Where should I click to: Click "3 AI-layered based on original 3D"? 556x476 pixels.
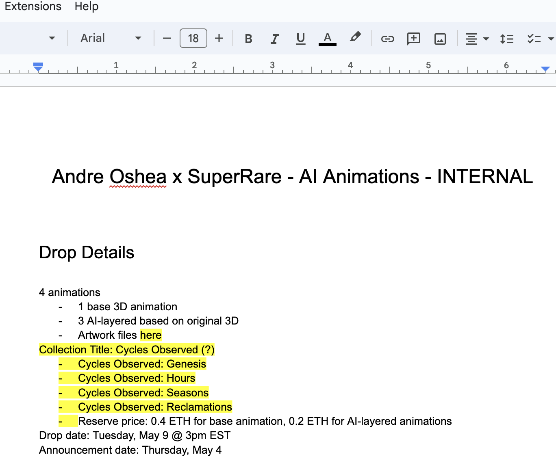(158, 321)
